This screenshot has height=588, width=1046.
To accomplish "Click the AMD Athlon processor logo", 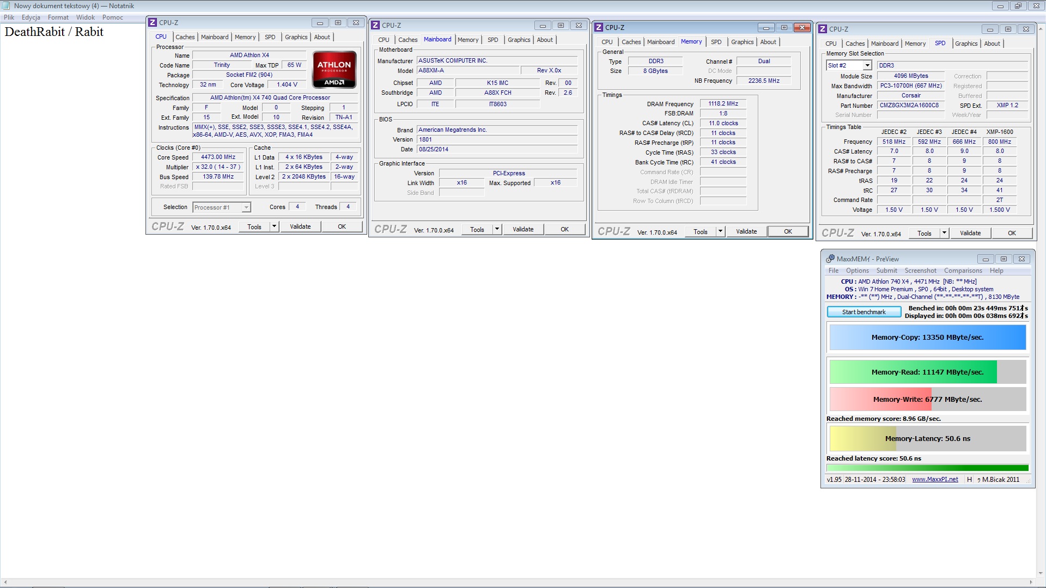I will tap(334, 70).
